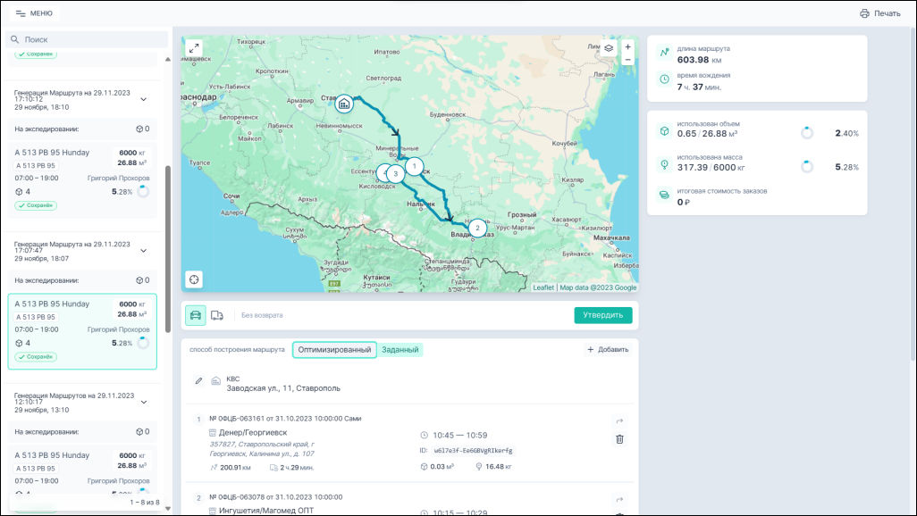917x516 pixels.
Task: Open the МЕНЮ hamburger menu
Action: 34,13
